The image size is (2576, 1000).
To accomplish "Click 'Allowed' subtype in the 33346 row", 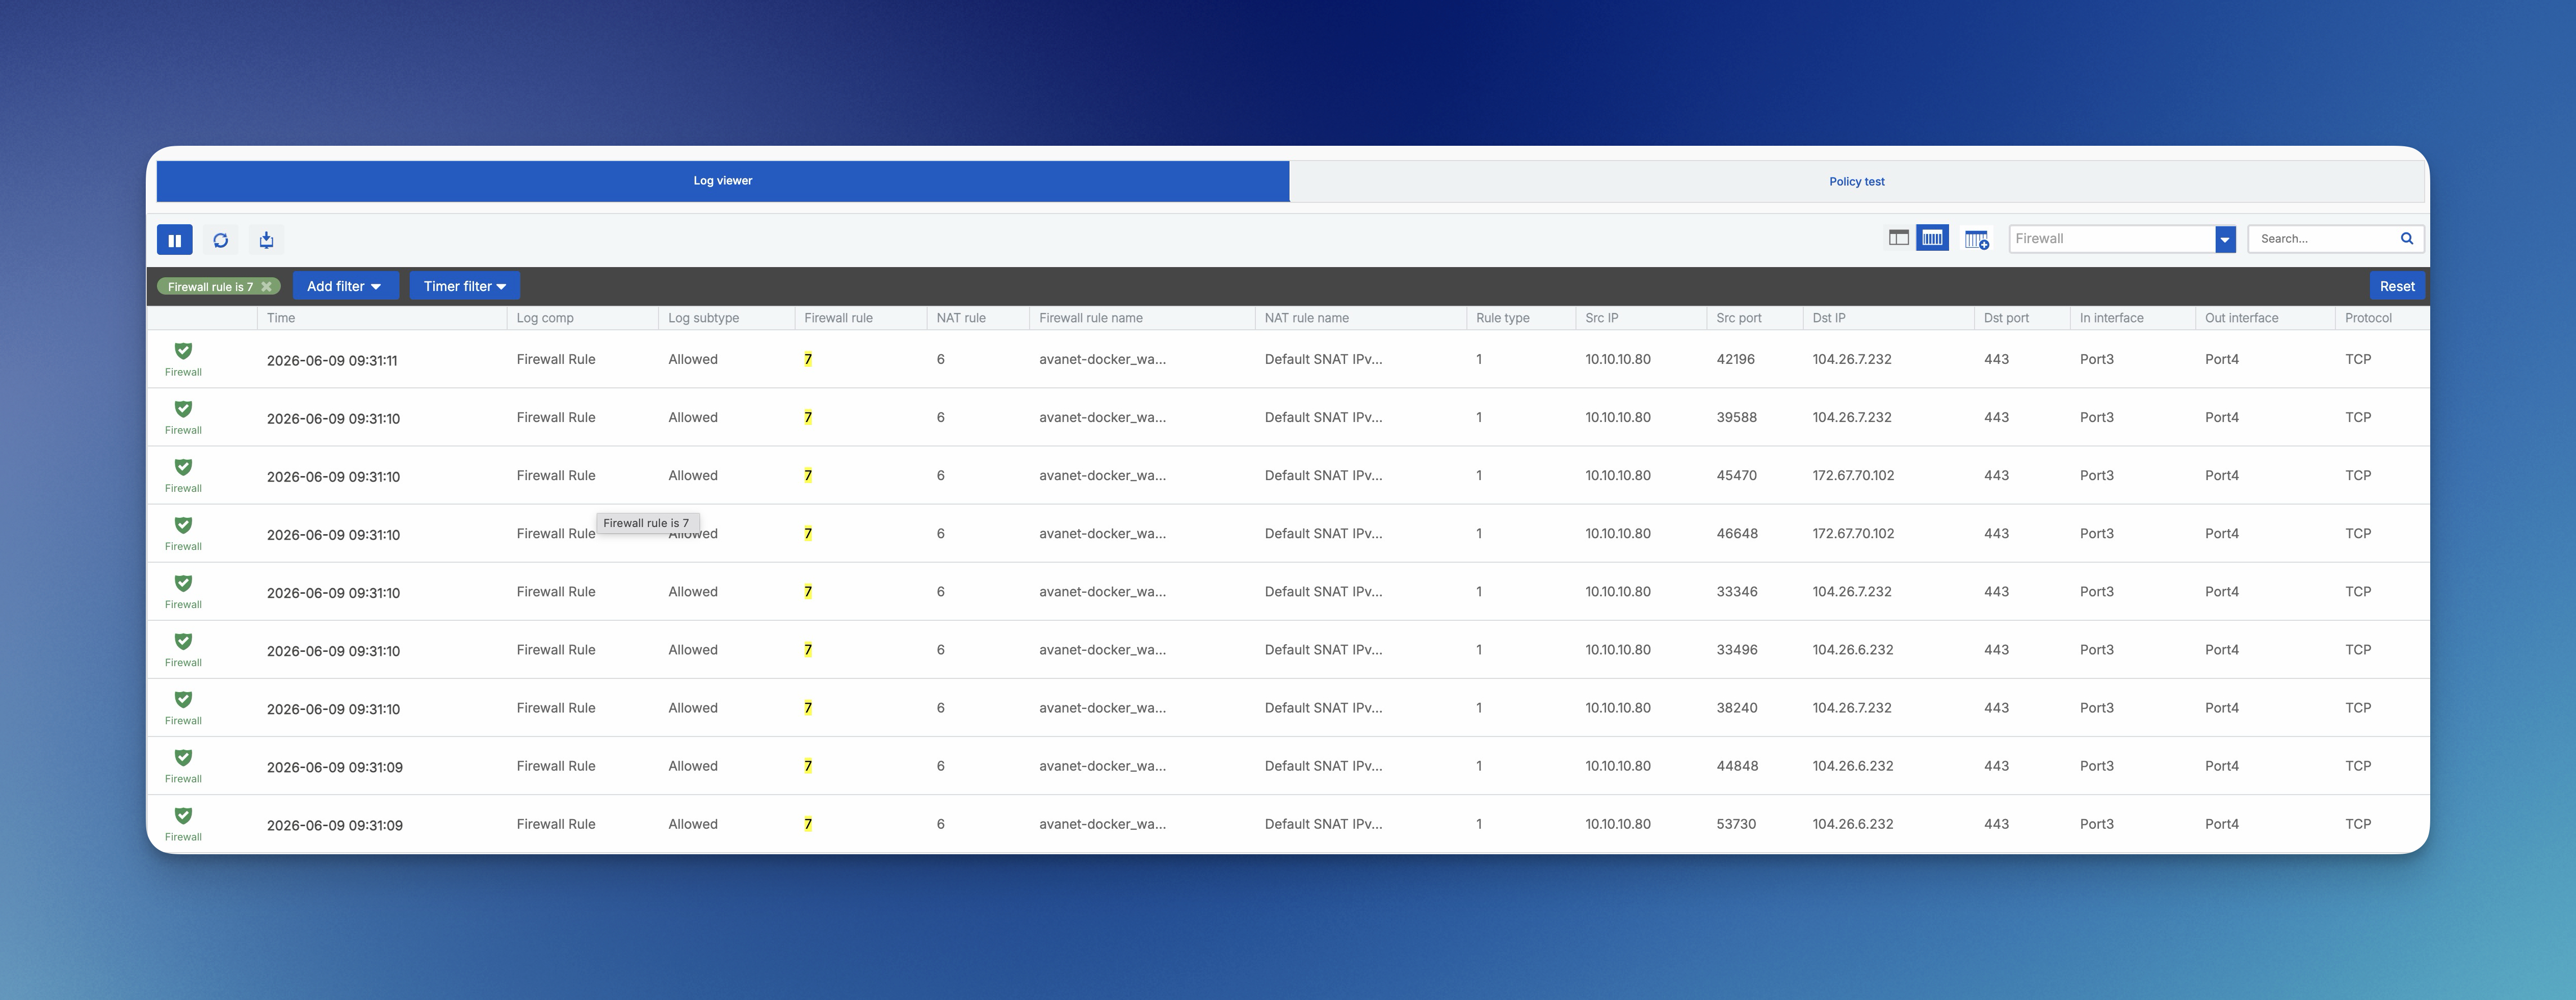I will pyautogui.click(x=693, y=591).
